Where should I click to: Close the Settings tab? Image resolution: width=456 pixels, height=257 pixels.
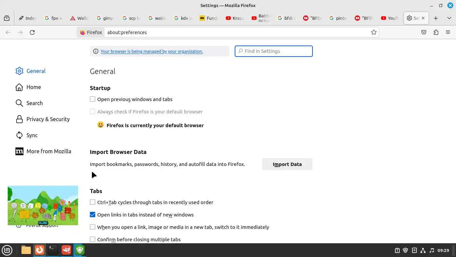tap(423, 18)
